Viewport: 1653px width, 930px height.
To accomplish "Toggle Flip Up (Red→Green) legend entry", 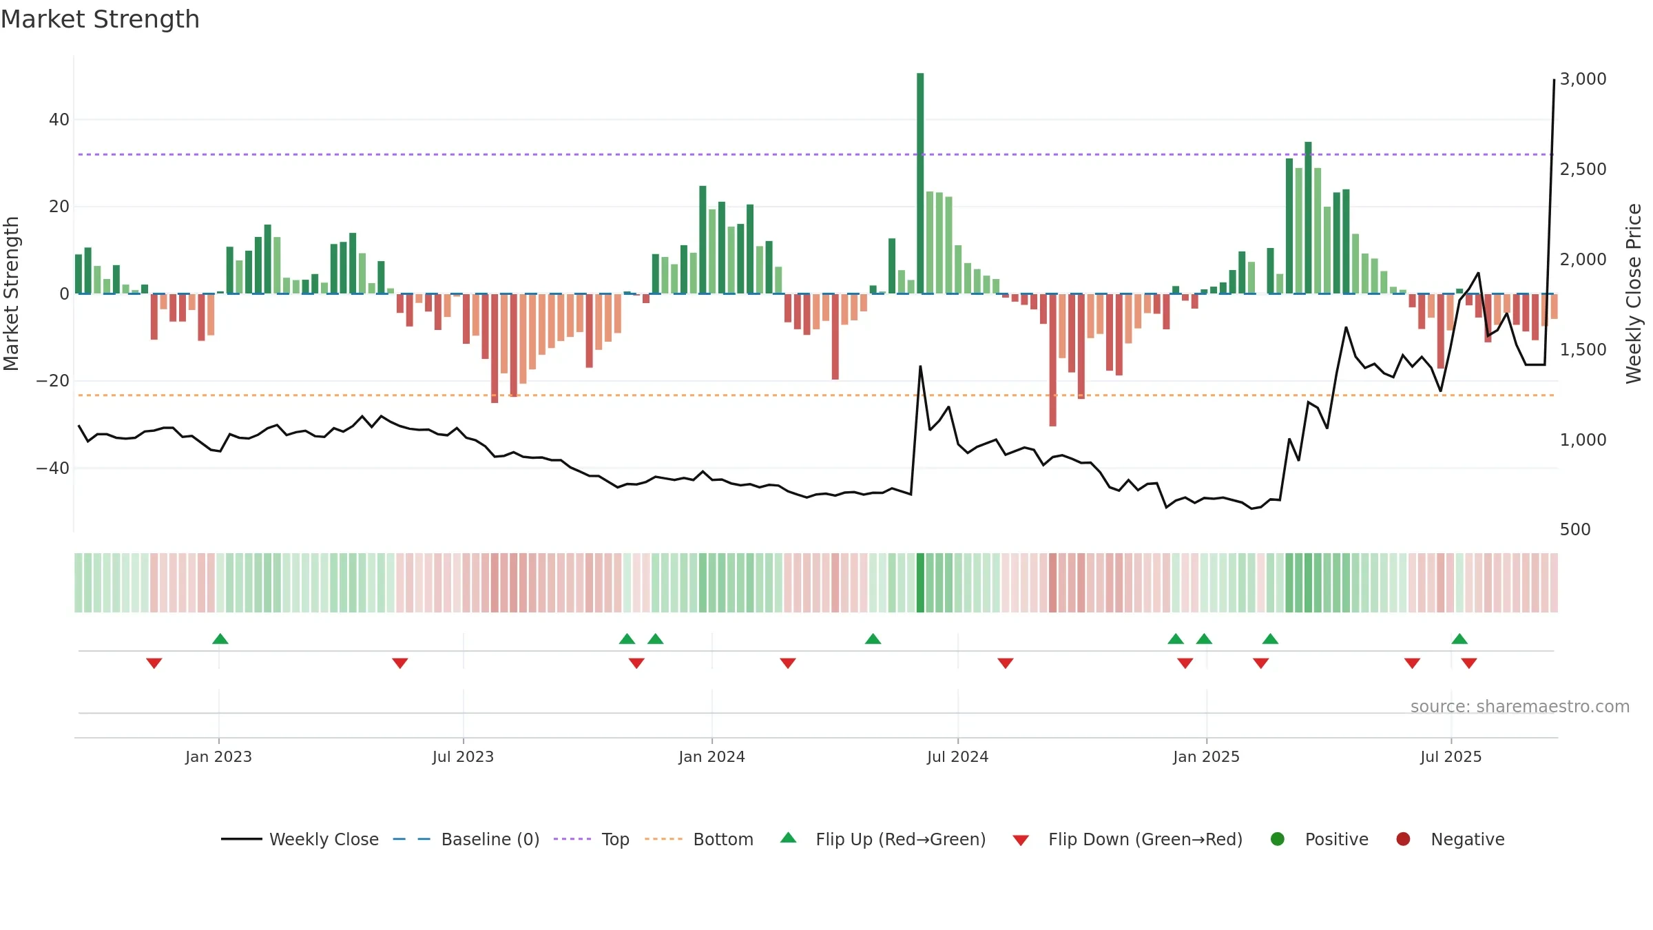I will click(883, 839).
